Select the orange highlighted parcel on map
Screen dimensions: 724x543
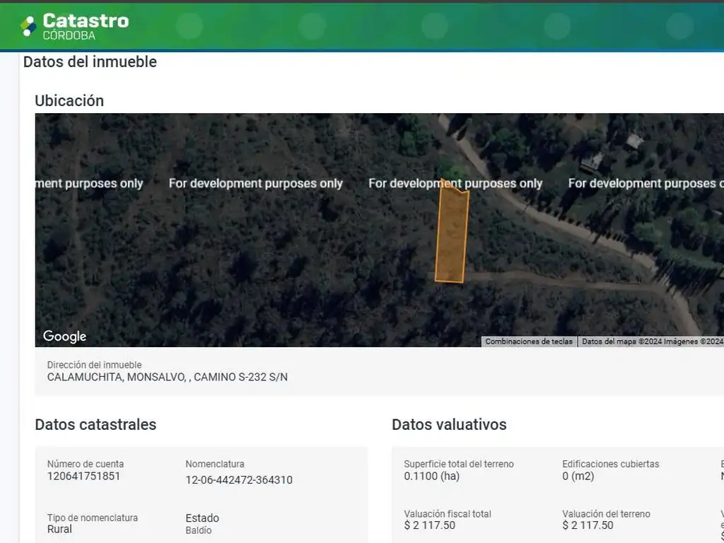coord(451,235)
